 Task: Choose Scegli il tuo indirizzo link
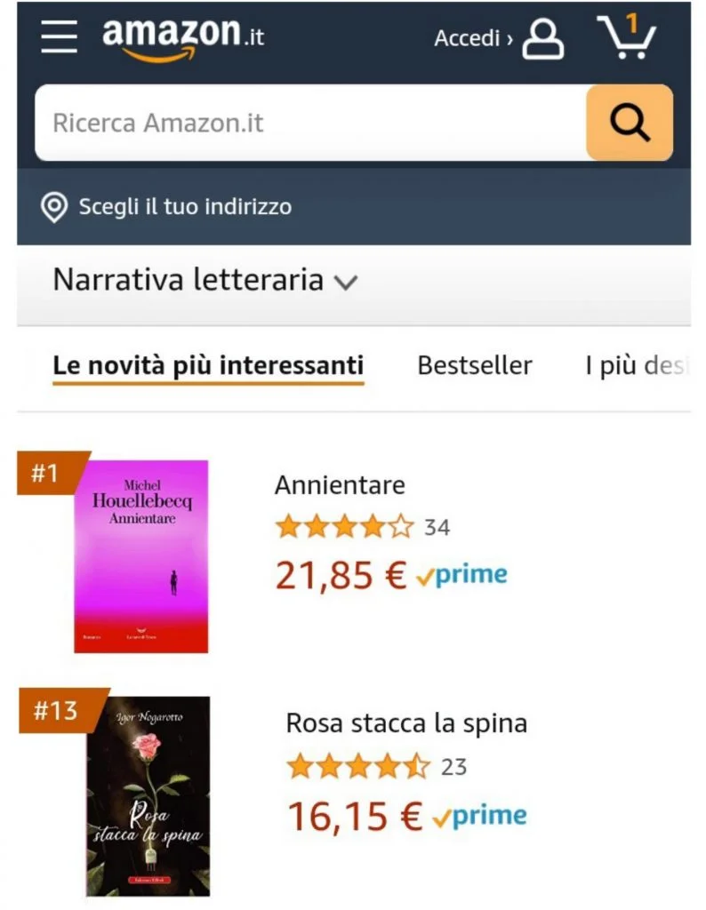click(185, 207)
